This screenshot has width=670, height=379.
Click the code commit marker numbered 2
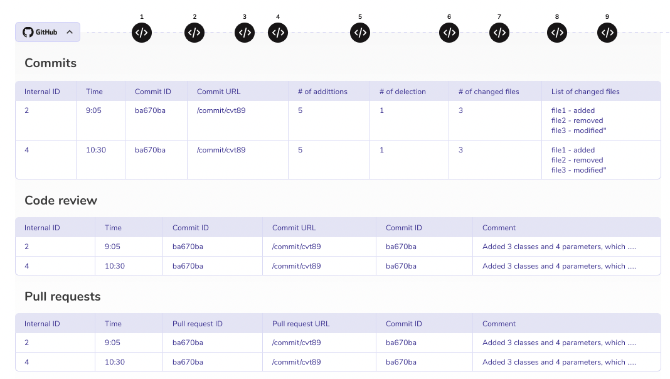[x=194, y=33]
